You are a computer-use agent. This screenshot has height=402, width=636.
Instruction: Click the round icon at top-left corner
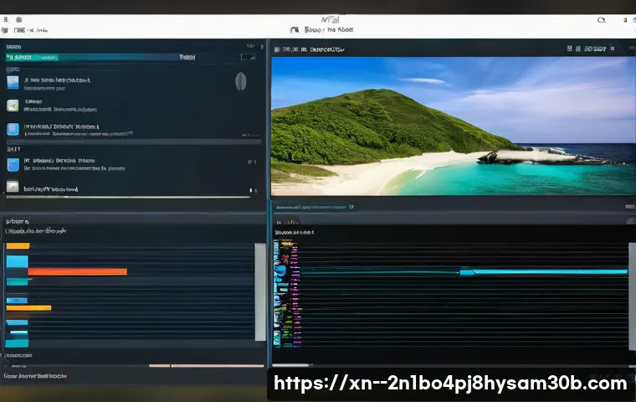pos(18,19)
